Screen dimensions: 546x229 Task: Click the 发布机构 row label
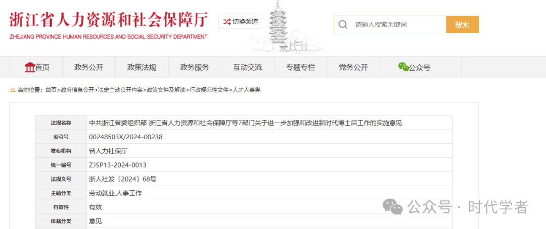tap(61, 151)
